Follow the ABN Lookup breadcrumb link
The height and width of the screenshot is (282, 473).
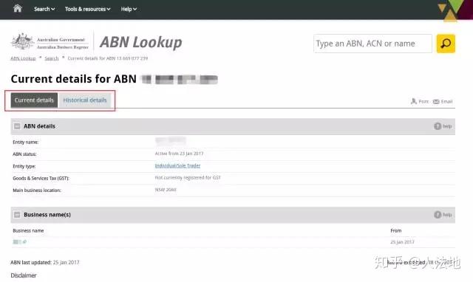point(23,58)
